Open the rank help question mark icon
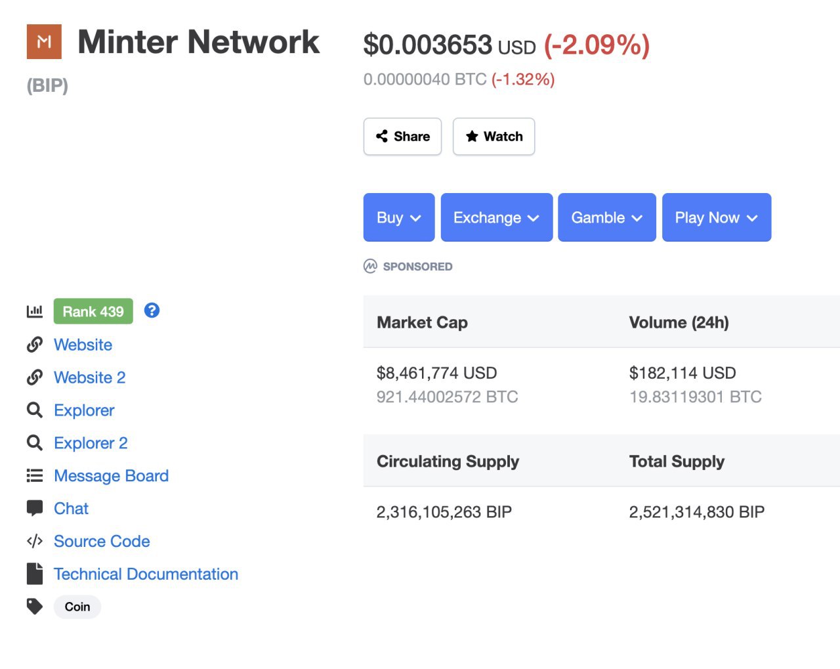Viewport: 840px width, 669px height. click(152, 310)
